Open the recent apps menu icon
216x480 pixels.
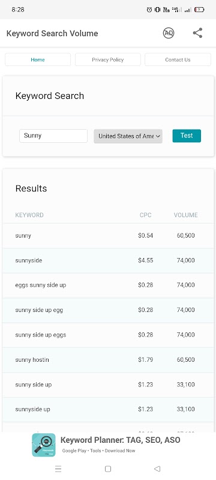(58, 469)
